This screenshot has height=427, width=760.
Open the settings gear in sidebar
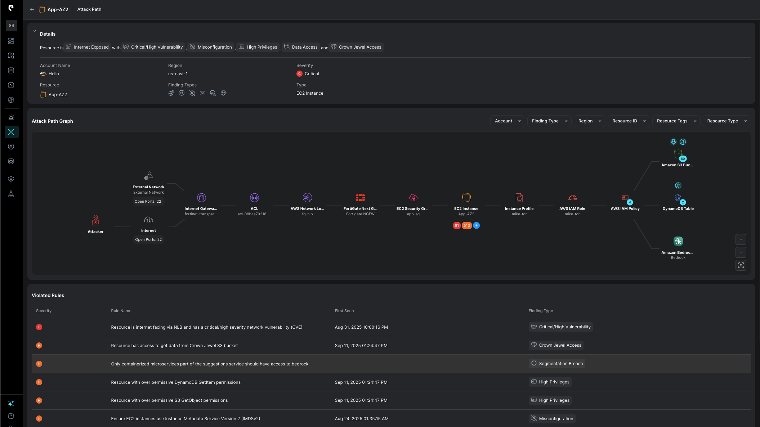(11, 179)
